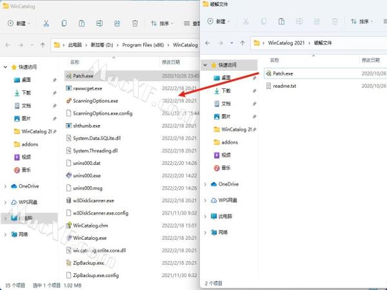Expand WPS网盘 in WinCatalog window sidebar
This screenshot has height=290, width=387.
click(5, 202)
